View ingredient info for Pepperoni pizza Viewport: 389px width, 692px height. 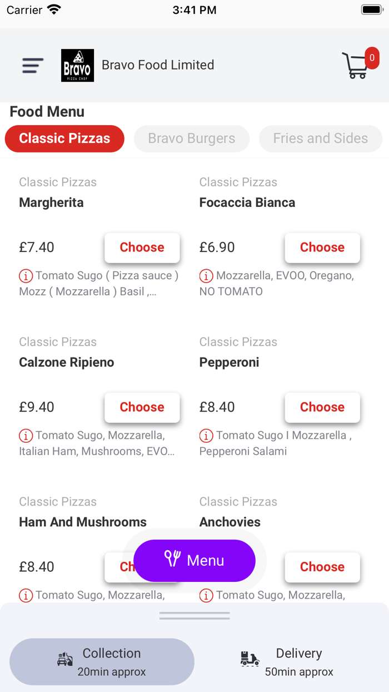coord(206,435)
